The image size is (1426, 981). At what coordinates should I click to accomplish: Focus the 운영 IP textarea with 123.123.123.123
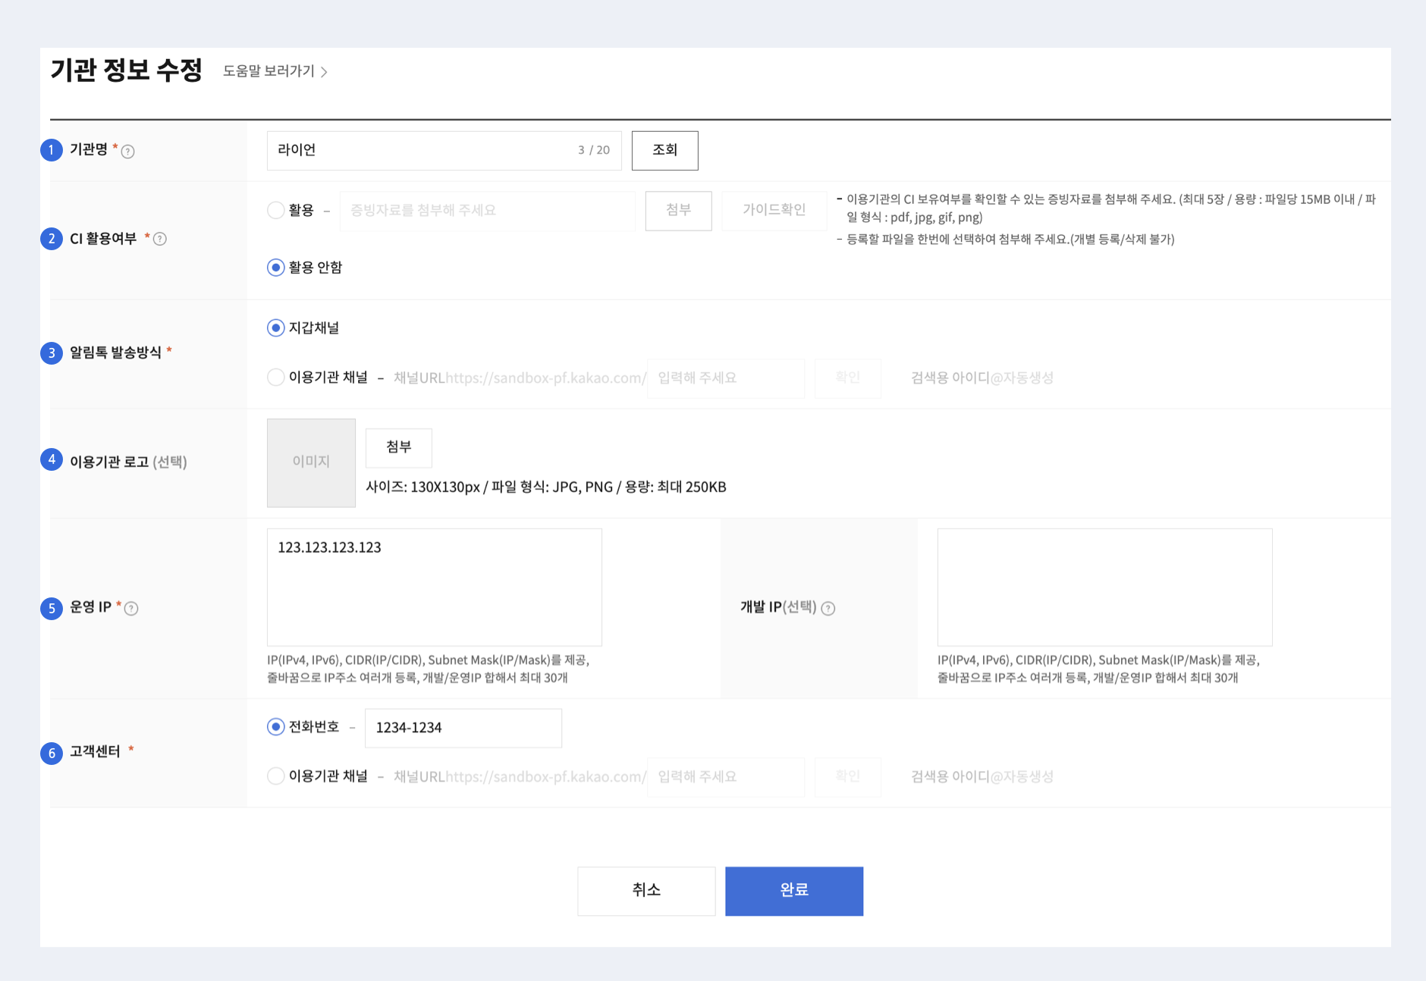pos(434,588)
